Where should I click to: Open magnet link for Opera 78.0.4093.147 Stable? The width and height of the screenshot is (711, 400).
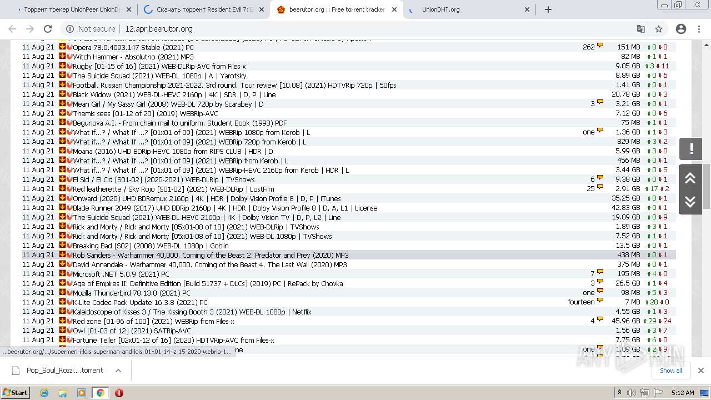pyautogui.click(x=69, y=47)
